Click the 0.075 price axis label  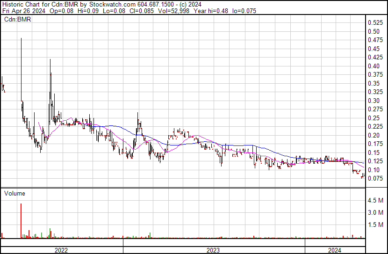[x=375, y=178]
